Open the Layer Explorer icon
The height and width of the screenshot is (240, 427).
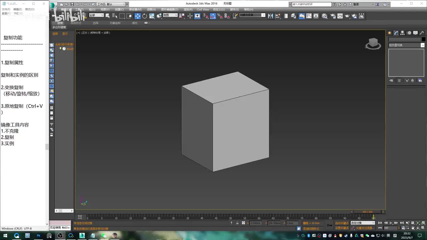[x=294, y=16]
